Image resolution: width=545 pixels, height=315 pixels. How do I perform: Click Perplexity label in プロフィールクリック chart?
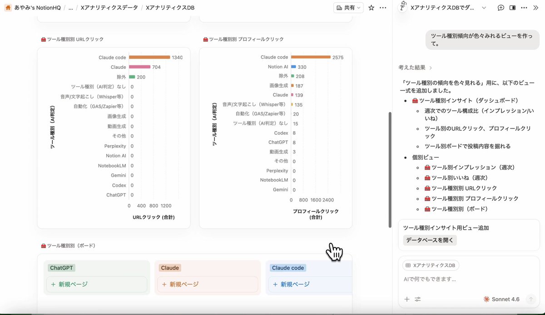point(277,171)
